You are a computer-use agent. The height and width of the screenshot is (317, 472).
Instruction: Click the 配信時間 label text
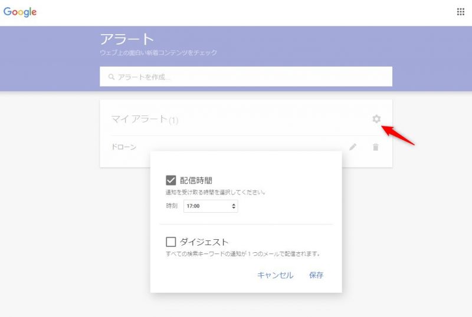coord(196,180)
